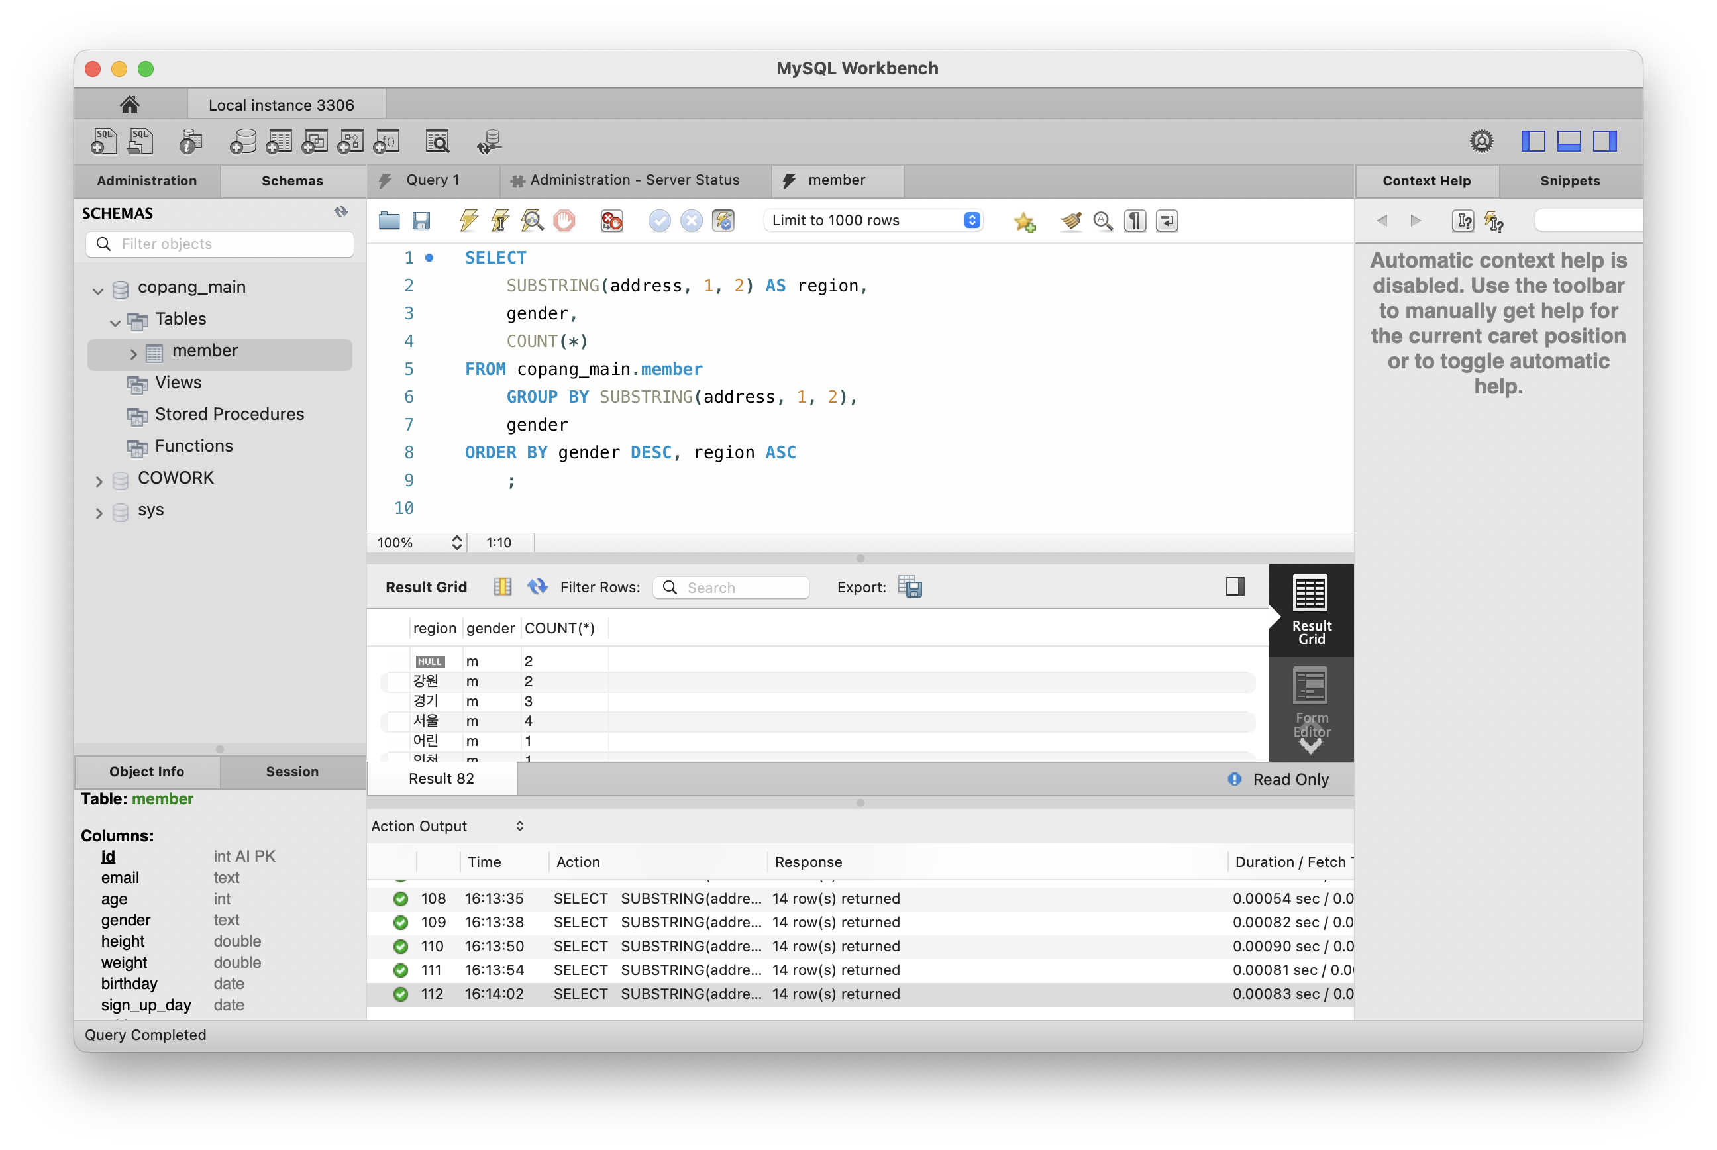Show more result view options chevron
Image resolution: width=1717 pixels, height=1150 pixels.
pyautogui.click(x=1311, y=746)
